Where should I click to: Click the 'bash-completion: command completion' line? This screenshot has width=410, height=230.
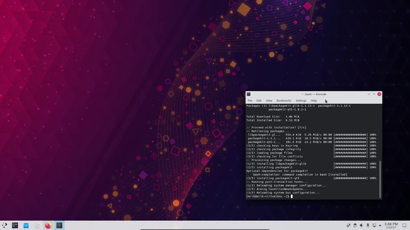(x=300, y=174)
